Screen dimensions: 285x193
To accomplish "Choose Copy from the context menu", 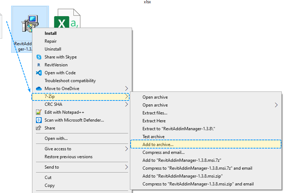I will (x=82, y=185).
